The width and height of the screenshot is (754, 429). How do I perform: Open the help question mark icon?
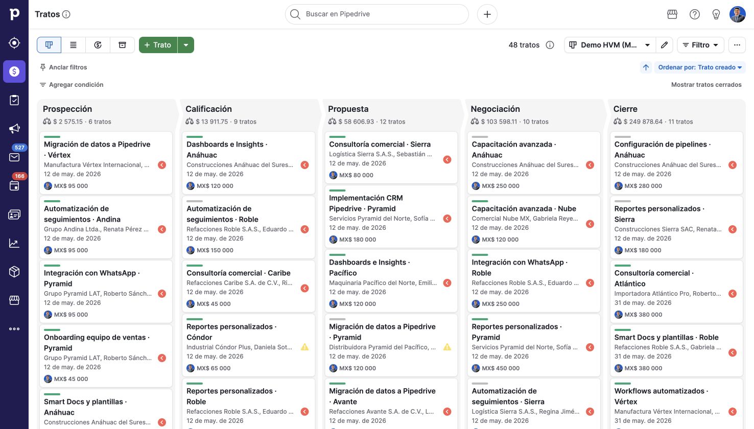[695, 14]
